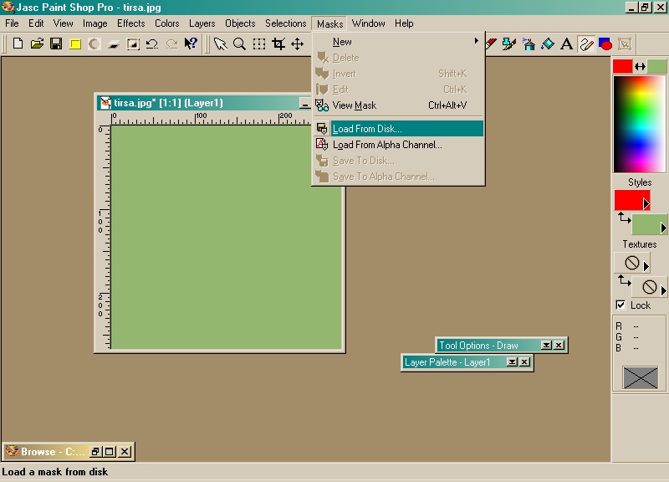Click the full screen preview toolbar icon

coord(133,44)
